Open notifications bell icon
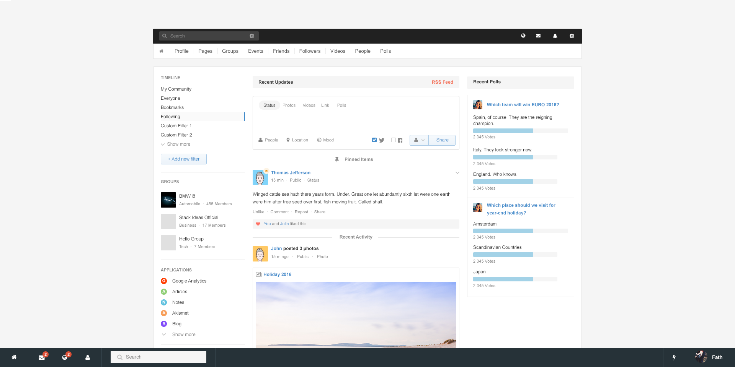The image size is (735, 367). pos(555,36)
